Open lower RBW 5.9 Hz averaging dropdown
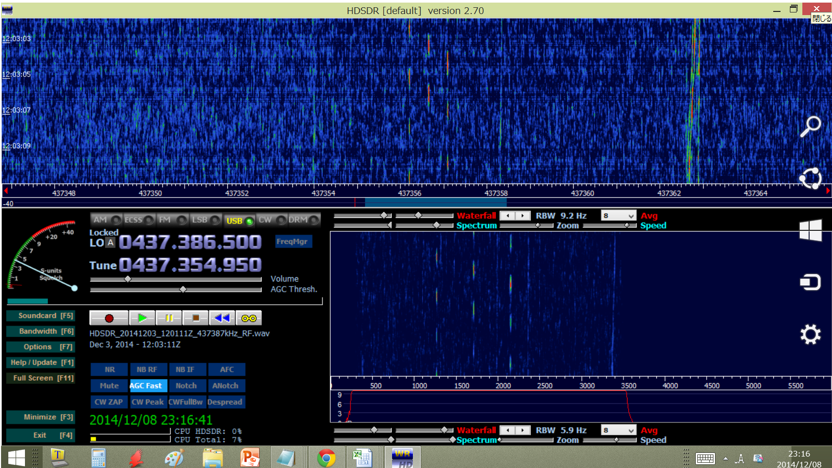The height and width of the screenshot is (468, 832). tap(618, 430)
